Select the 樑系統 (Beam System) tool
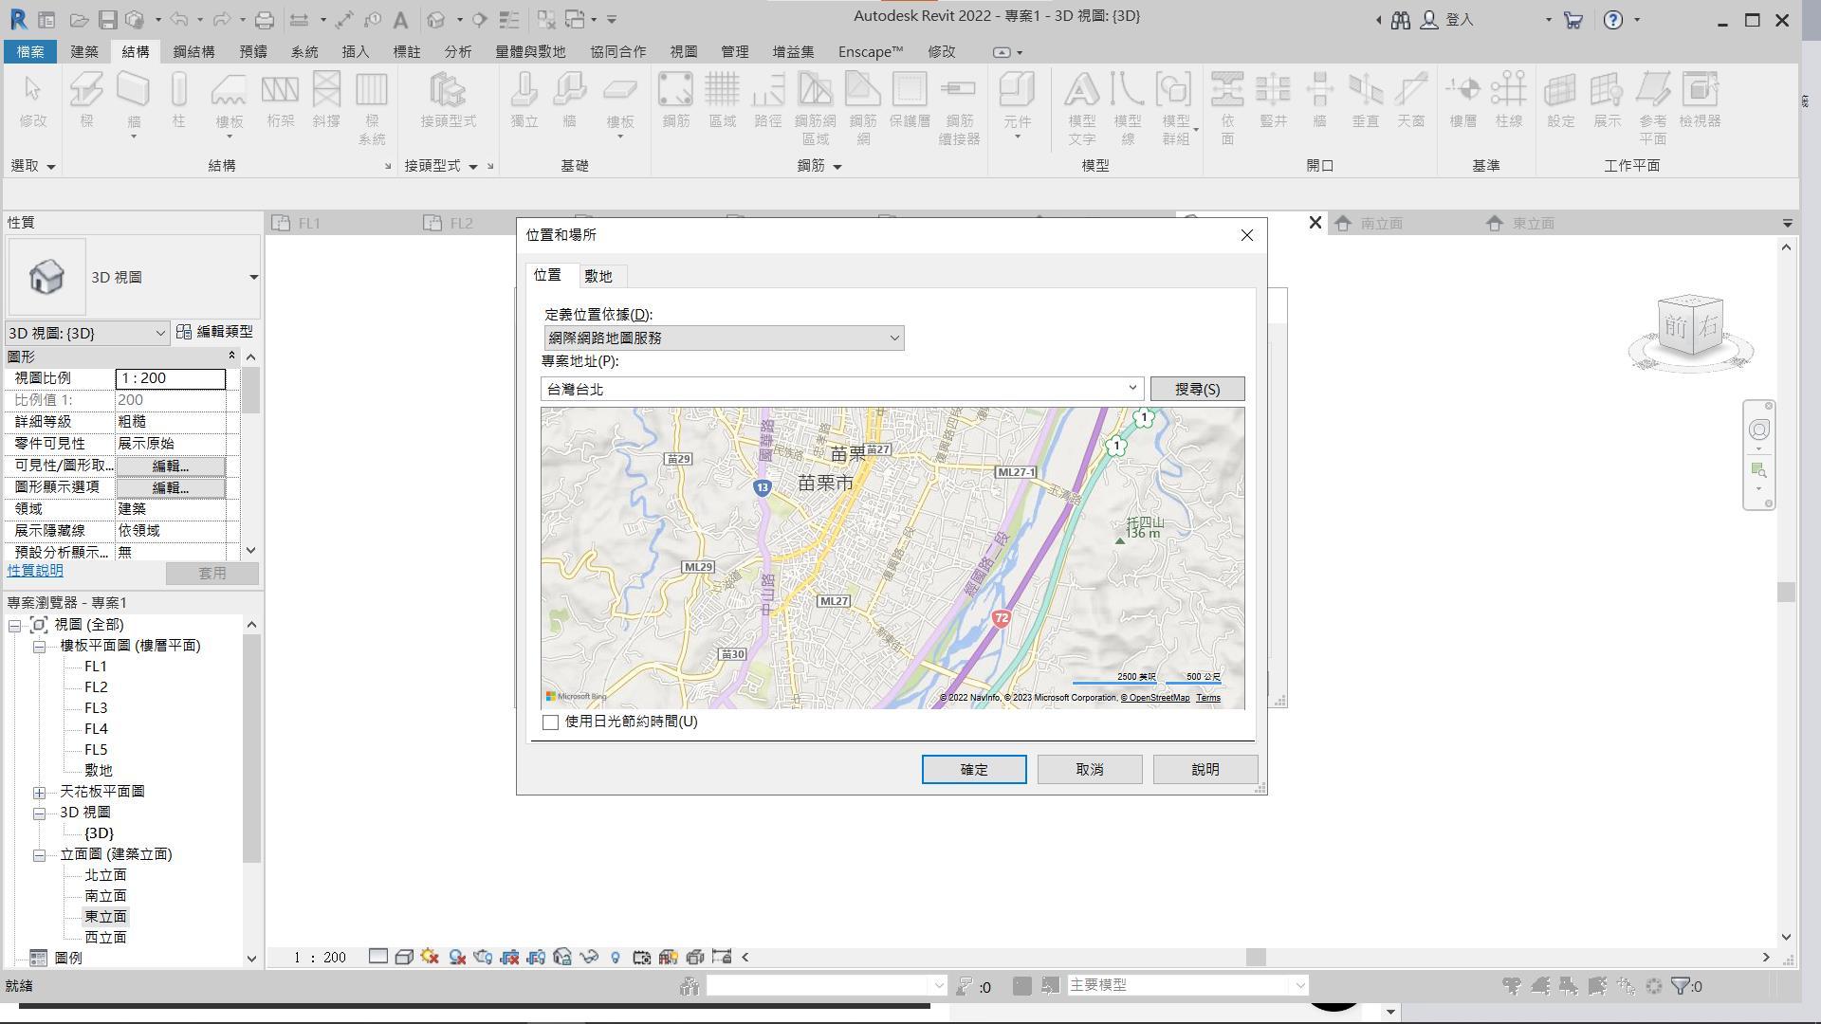This screenshot has width=1821, height=1024. (x=371, y=109)
